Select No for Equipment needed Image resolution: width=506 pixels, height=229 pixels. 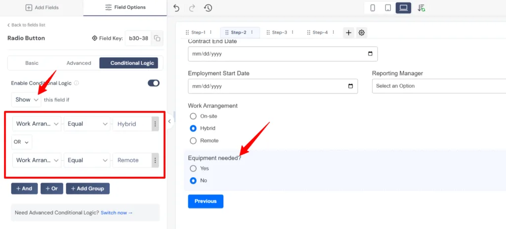pyautogui.click(x=193, y=180)
